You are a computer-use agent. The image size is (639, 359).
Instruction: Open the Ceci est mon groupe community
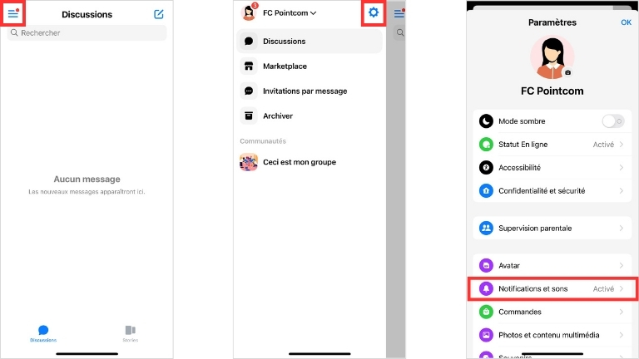pyautogui.click(x=299, y=162)
